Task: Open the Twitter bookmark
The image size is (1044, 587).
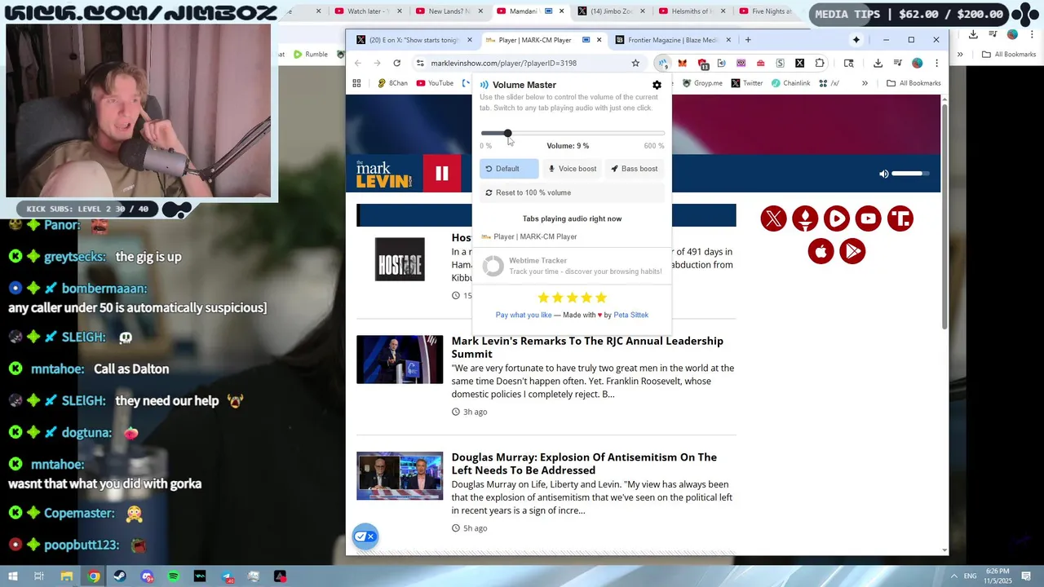Action: (747, 83)
